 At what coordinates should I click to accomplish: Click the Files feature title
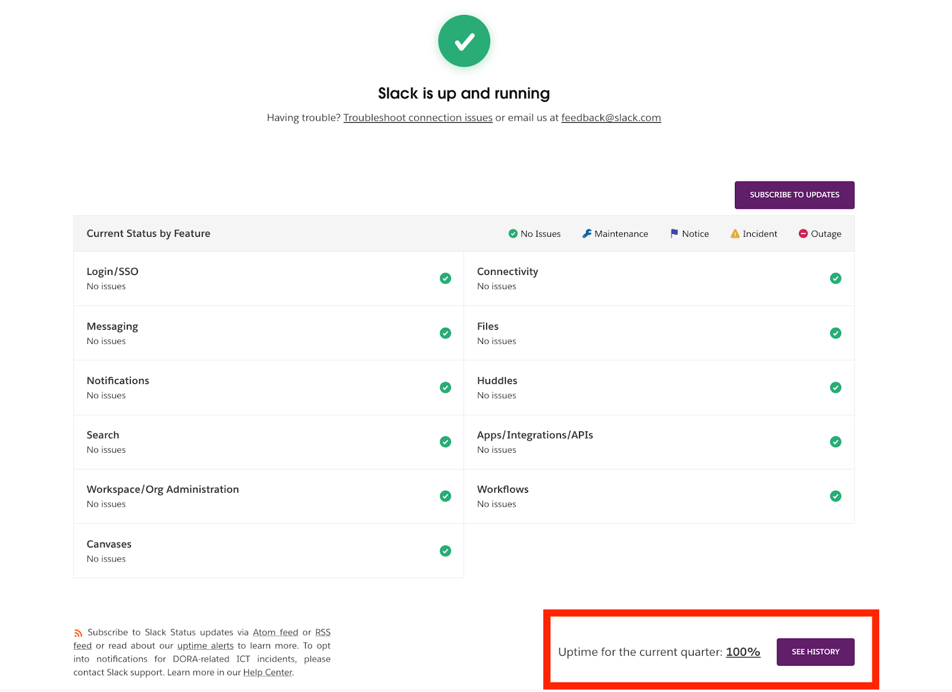[x=488, y=326]
